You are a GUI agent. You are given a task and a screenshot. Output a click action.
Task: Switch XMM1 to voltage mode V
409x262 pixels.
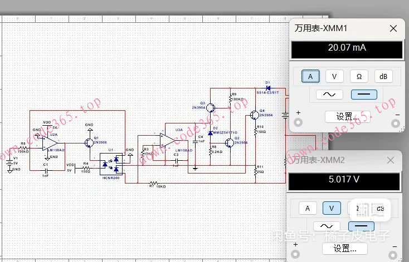point(334,76)
